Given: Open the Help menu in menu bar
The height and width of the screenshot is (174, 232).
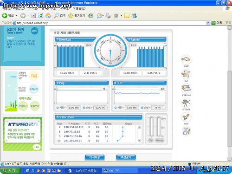Looking at the screenshot, I should [79, 8].
